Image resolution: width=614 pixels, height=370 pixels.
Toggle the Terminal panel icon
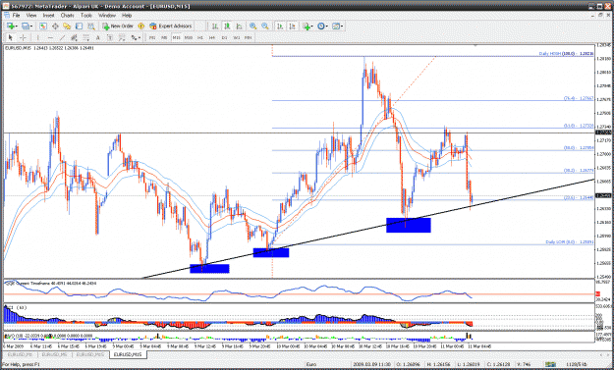[x=80, y=26]
